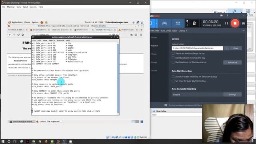The image size is (256, 144).
Task: Toggle the Bandicam microphone icon
Action: pos(187,25)
